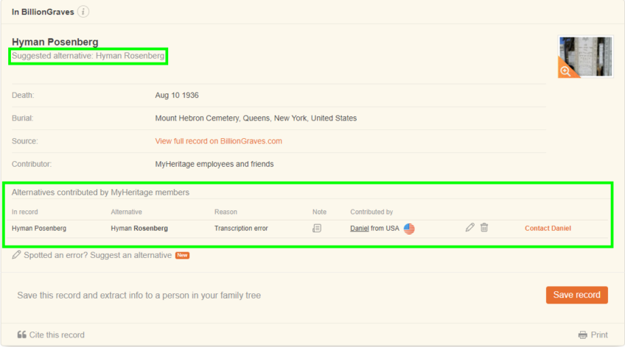This screenshot has height=347, width=625.
Task: Click the Transcription error reason cell
Action: [241, 229]
